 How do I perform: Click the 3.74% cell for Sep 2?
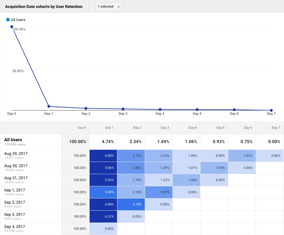pos(131,204)
